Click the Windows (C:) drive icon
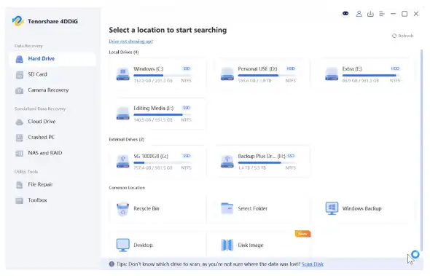The width and height of the screenshot is (430, 276). [x=123, y=74]
